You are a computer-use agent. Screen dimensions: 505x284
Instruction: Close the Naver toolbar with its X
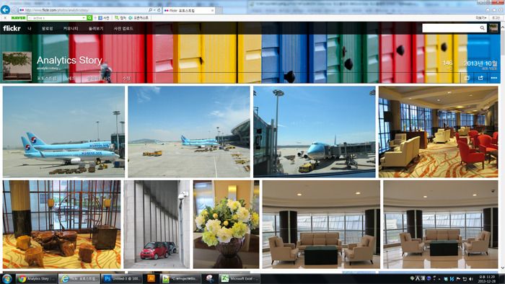5,18
